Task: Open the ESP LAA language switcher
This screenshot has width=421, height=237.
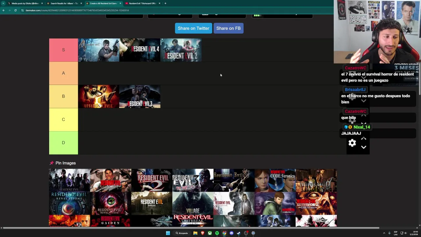Action: [x=395, y=233]
